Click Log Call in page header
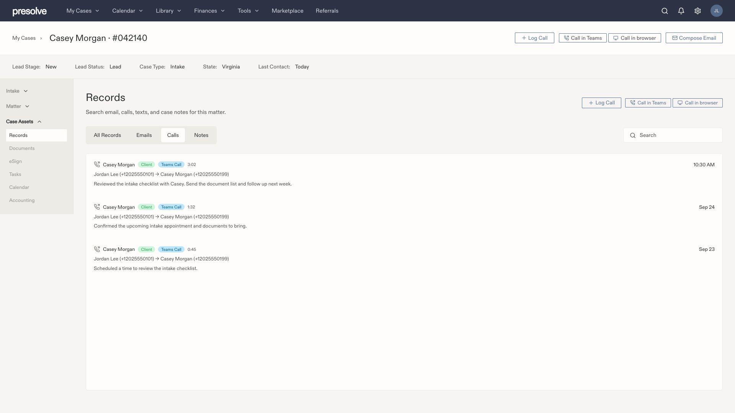 pos(534,38)
